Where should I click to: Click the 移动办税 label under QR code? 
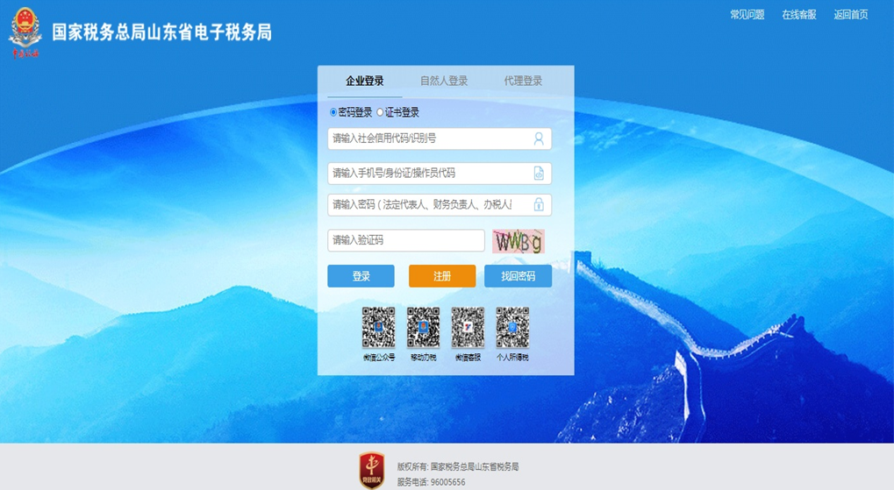pyautogui.click(x=423, y=358)
